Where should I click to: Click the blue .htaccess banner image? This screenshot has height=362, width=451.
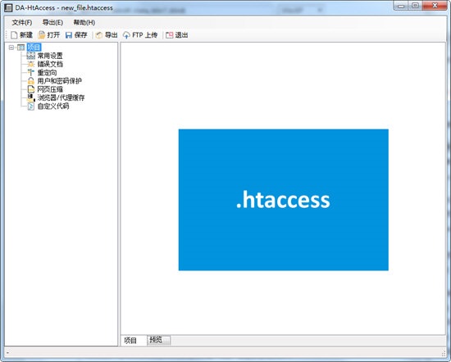[x=284, y=200]
